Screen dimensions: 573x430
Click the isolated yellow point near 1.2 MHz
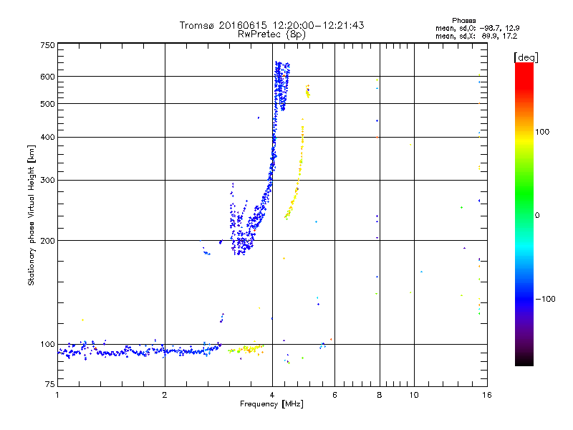tap(82, 320)
